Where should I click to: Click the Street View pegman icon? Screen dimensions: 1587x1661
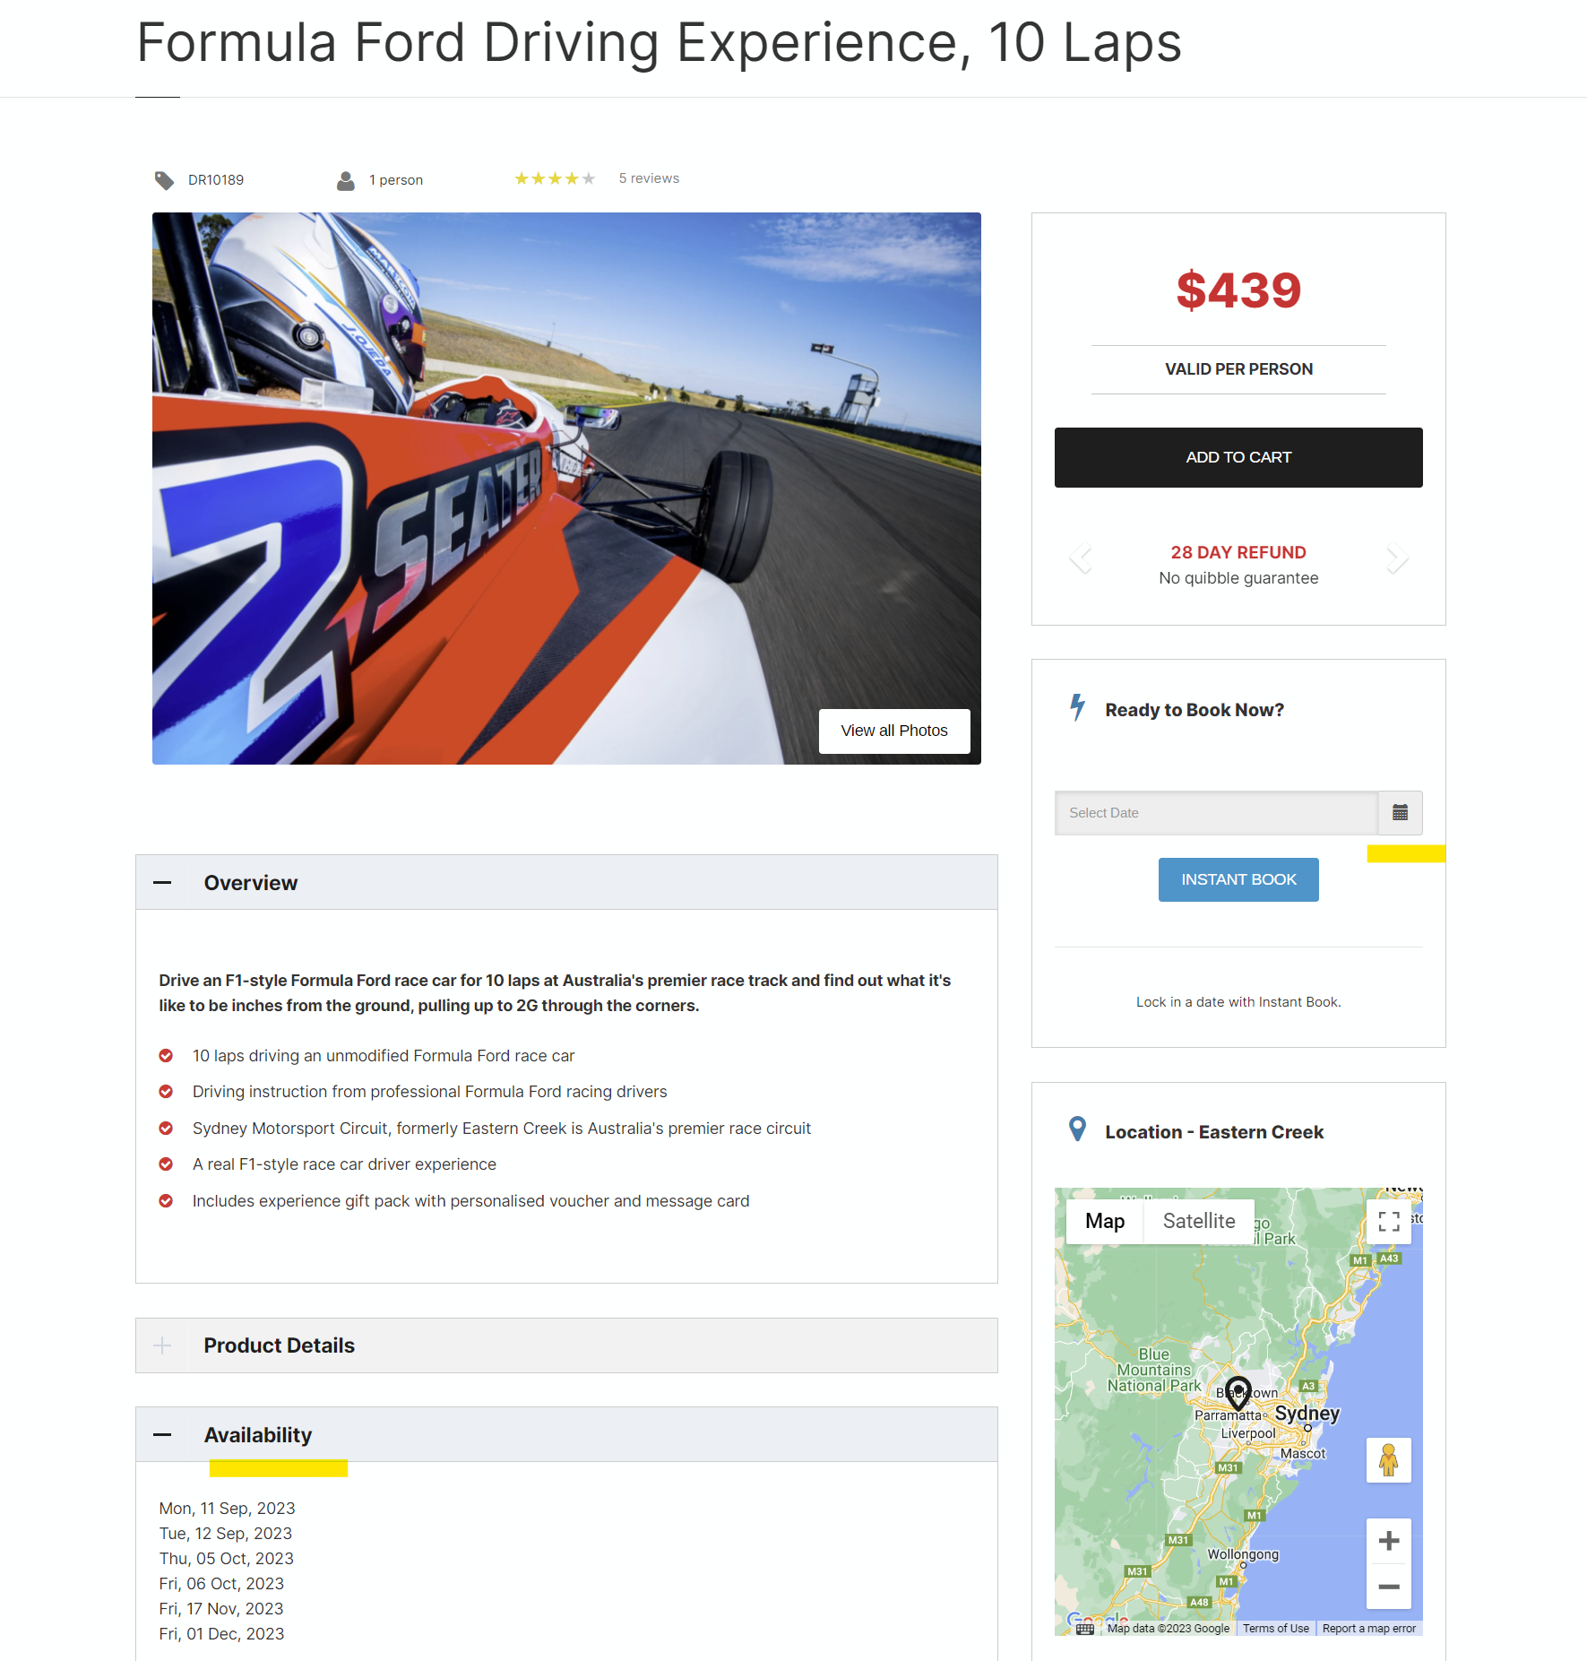tap(1389, 1460)
